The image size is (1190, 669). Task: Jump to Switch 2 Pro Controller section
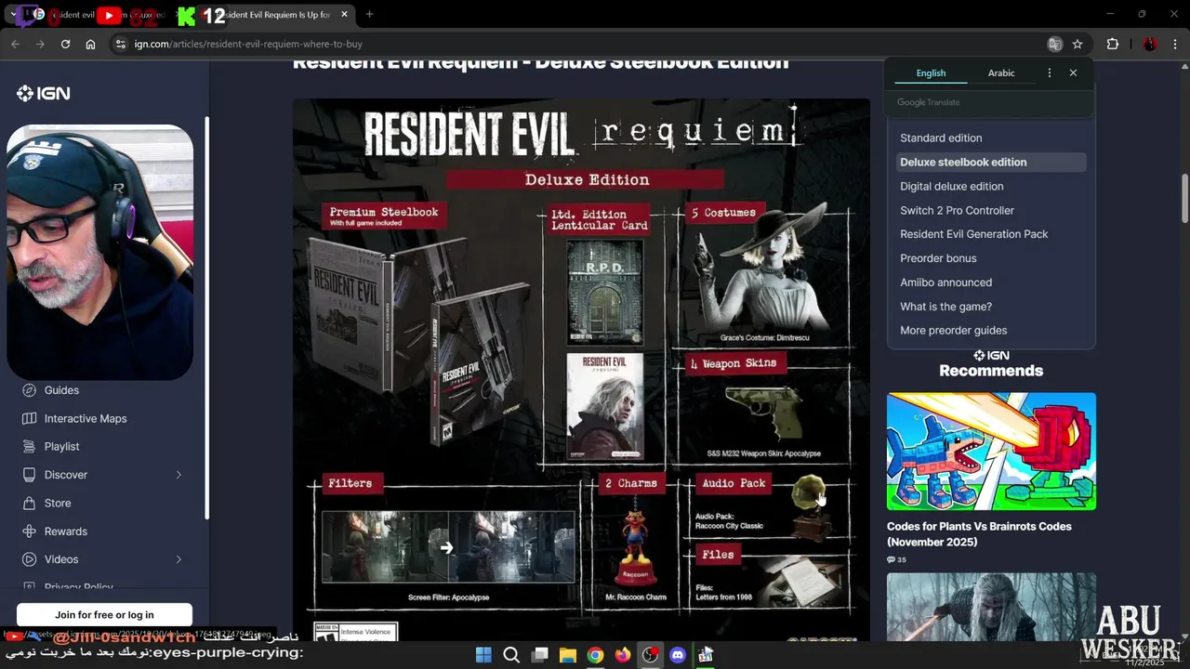(957, 210)
